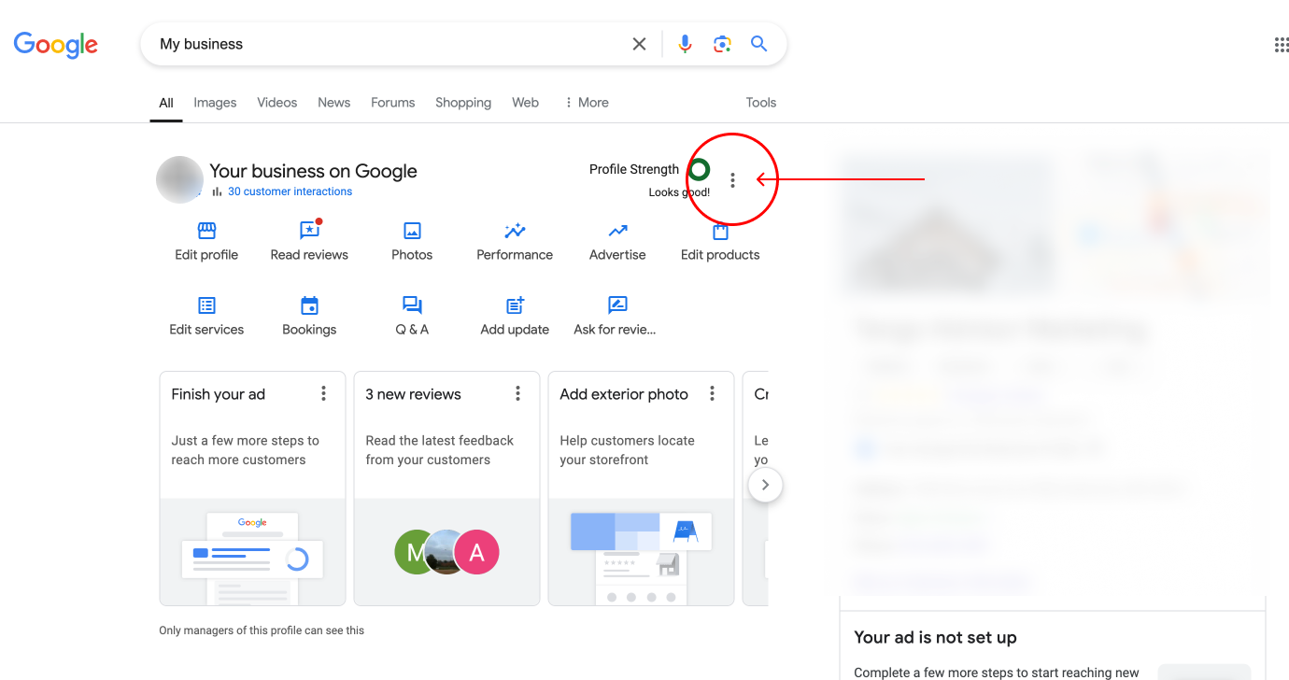
Task: Open Google Lens image search
Action: click(x=722, y=44)
